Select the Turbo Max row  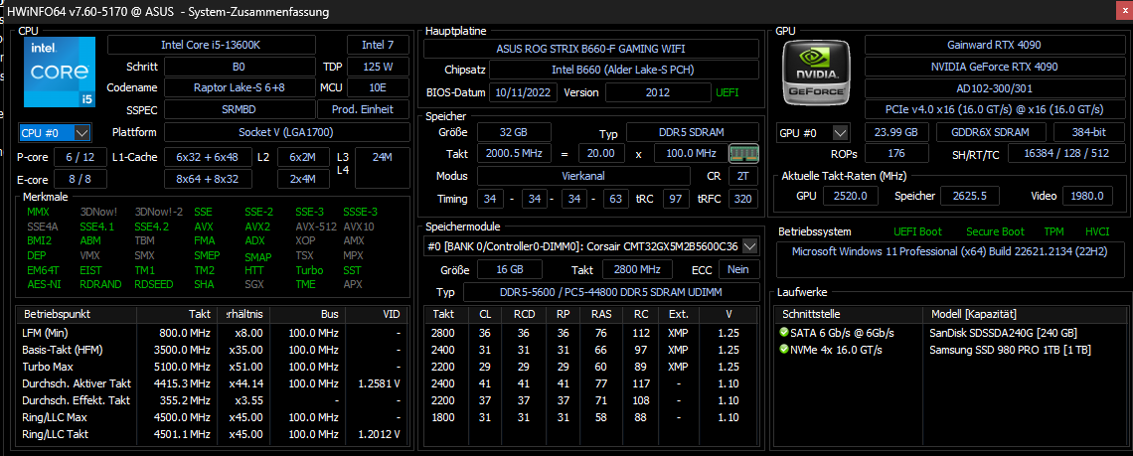click(x=213, y=367)
